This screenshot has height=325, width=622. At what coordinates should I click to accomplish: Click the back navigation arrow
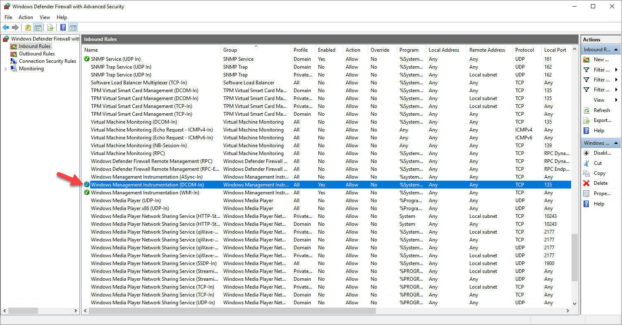[6, 27]
